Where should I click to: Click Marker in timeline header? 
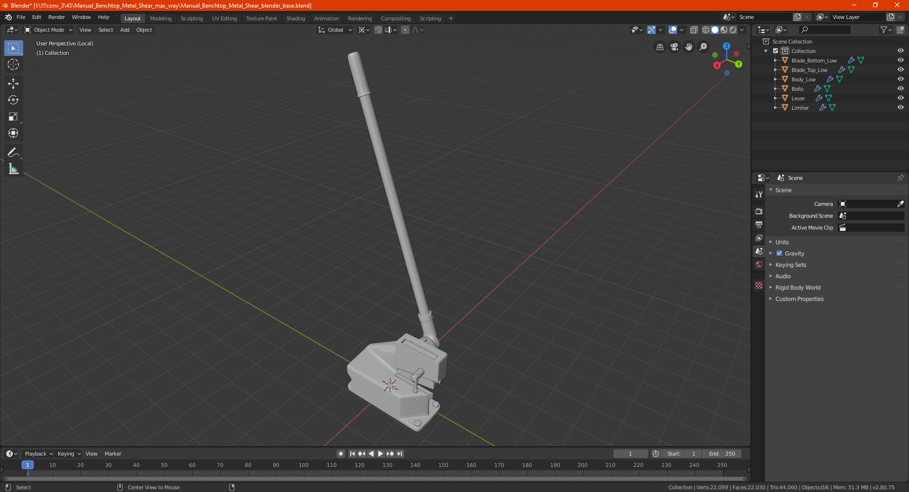(x=113, y=454)
